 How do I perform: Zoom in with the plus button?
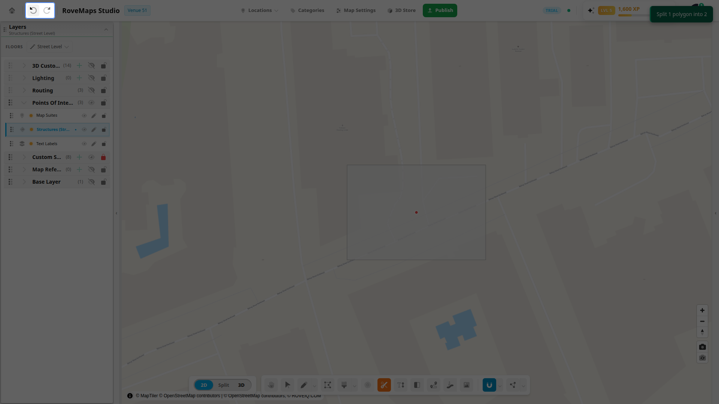pyautogui.click(x=702, y=310)
